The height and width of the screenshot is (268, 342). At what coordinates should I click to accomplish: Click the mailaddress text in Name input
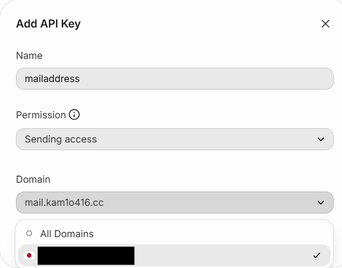[52, 79]
